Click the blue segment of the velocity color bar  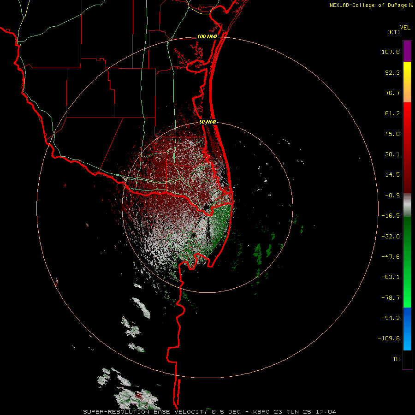[407, 329]
